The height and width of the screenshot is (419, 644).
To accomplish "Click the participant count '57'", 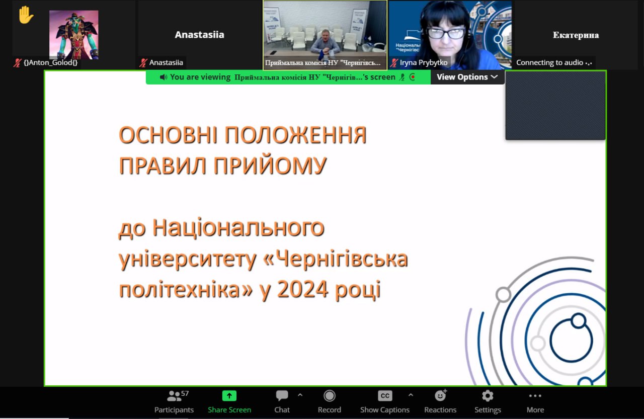I will tap(185, 393).
